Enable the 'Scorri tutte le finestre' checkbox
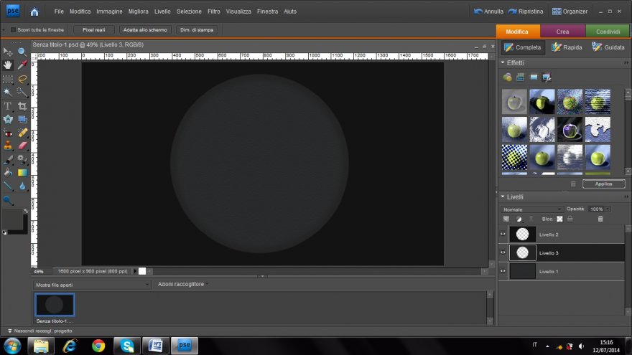This screenshot has height=355, width=632. click(x=13, y=30)
